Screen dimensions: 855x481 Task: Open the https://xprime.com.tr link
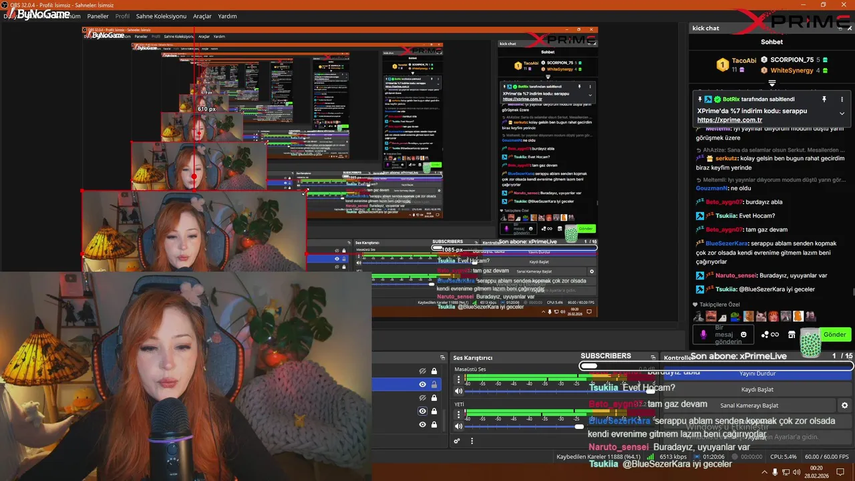[x=729, y=120]
